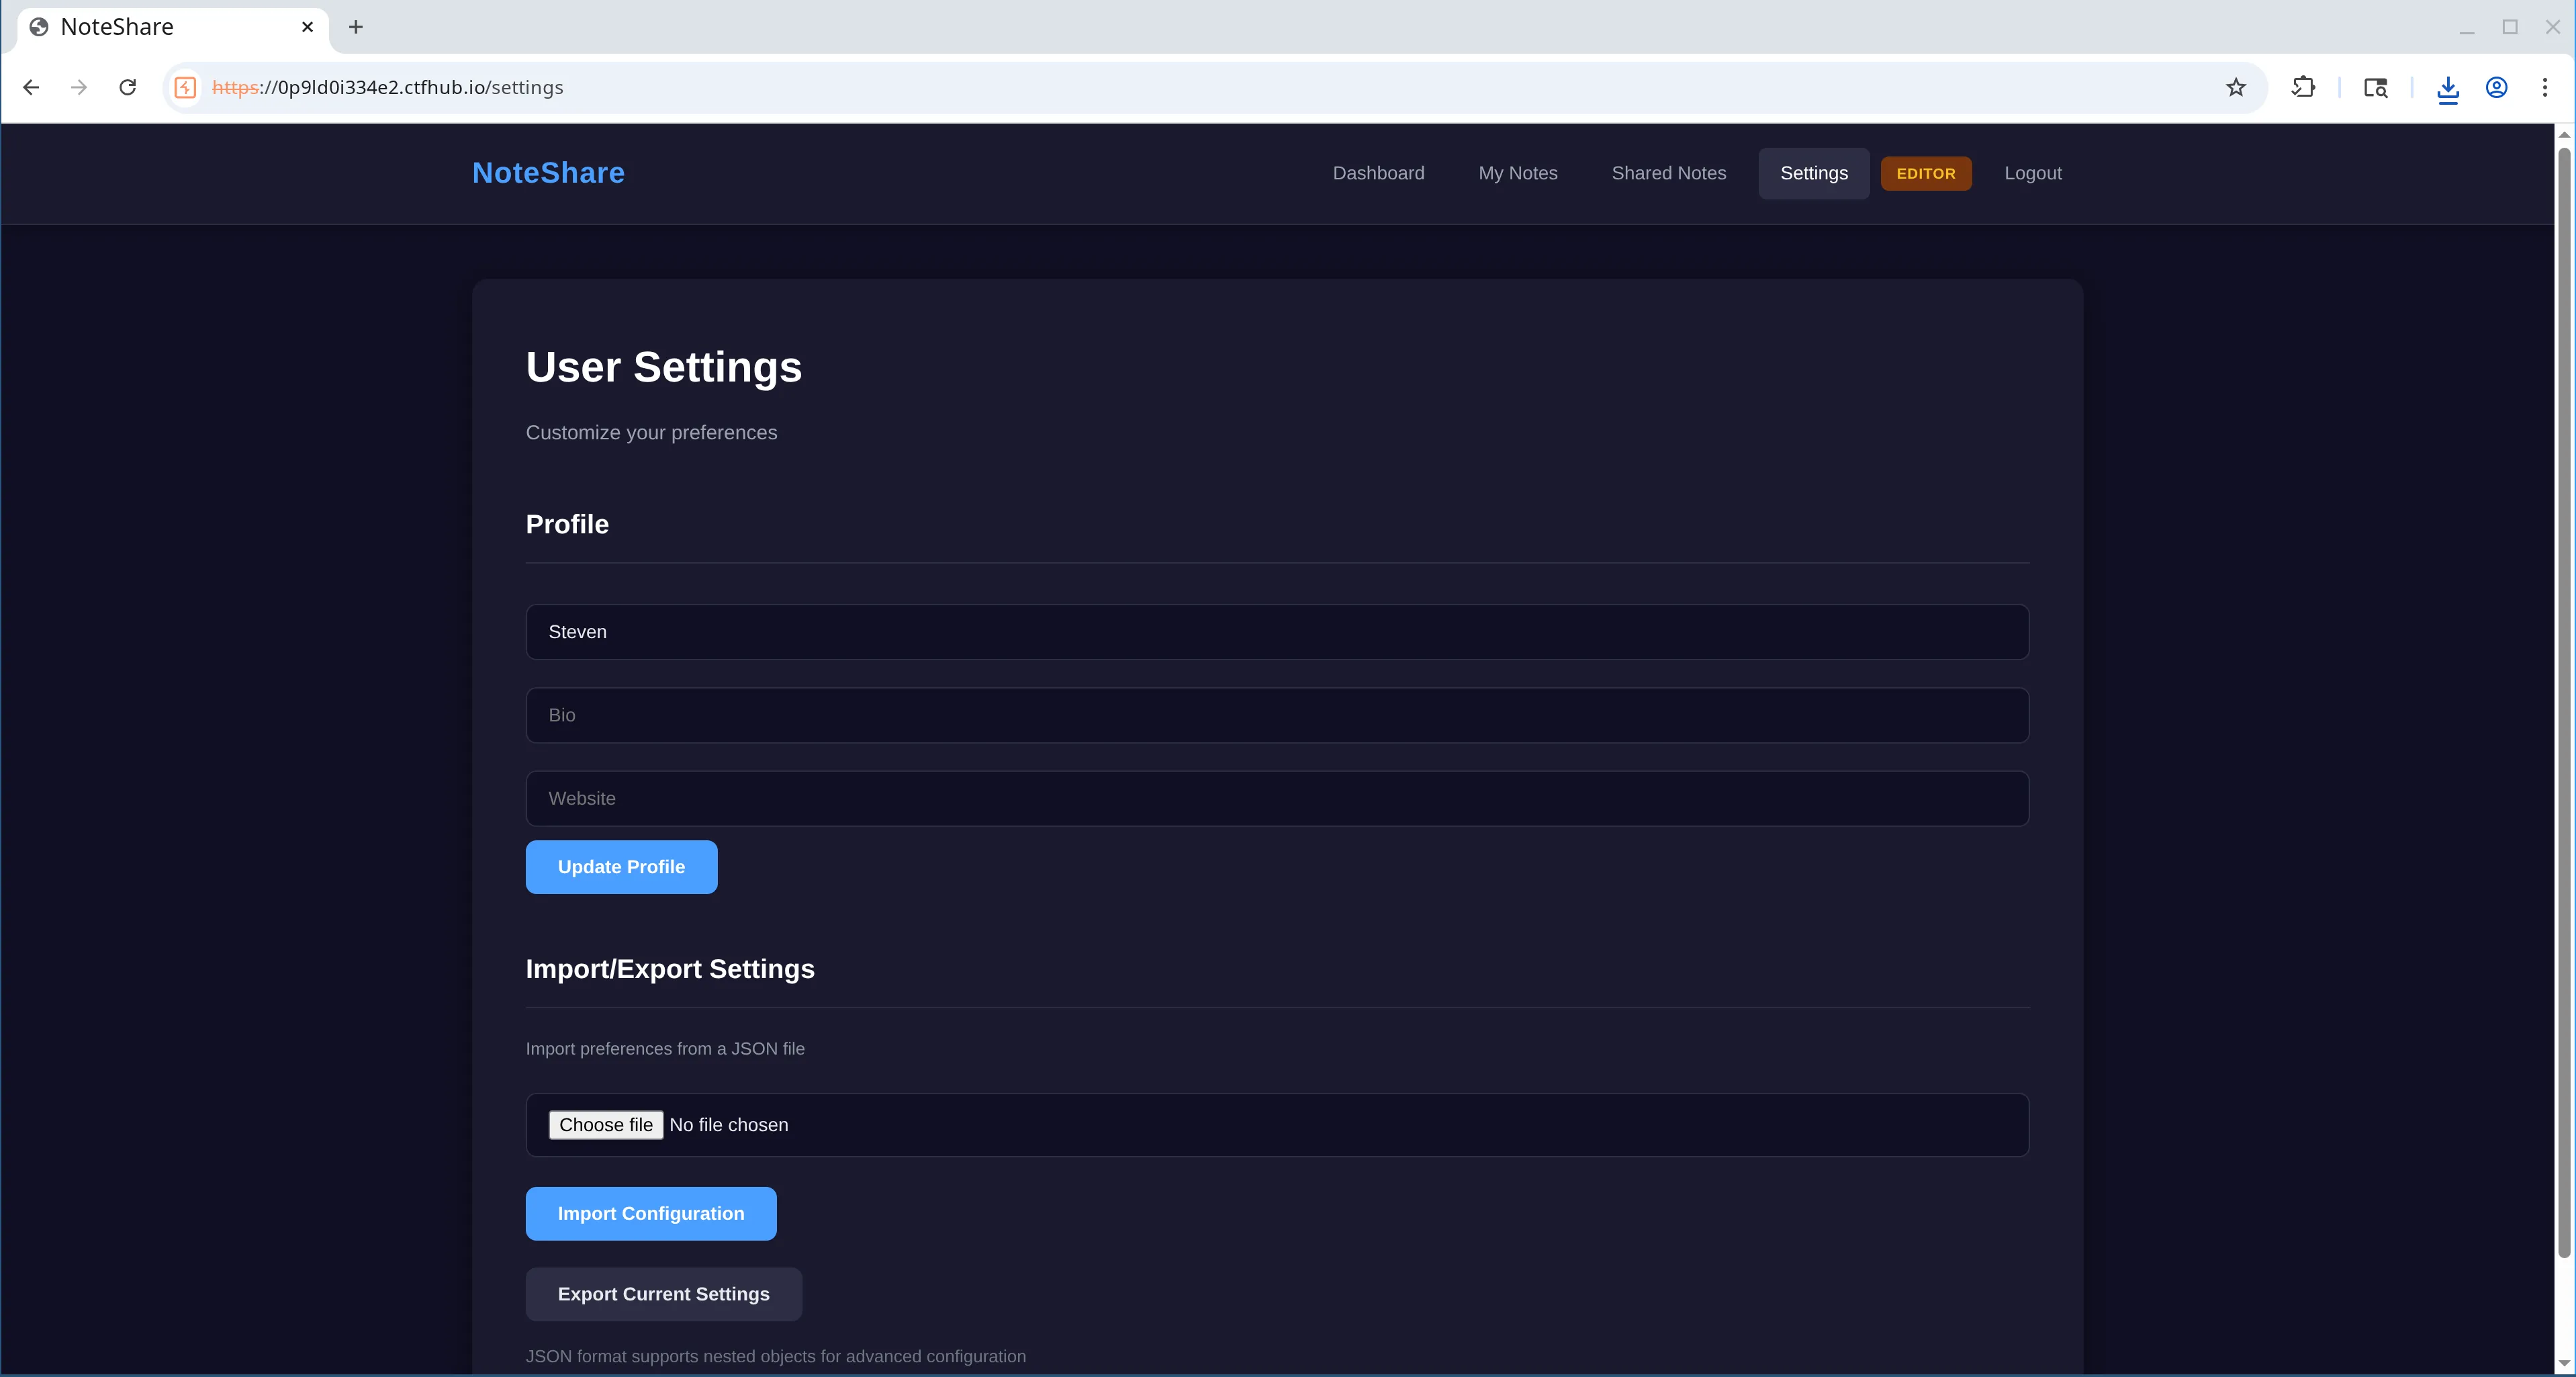Open the Chrome three-dot menu
The image size is (2576, 1377).
tap(2545, 87)
